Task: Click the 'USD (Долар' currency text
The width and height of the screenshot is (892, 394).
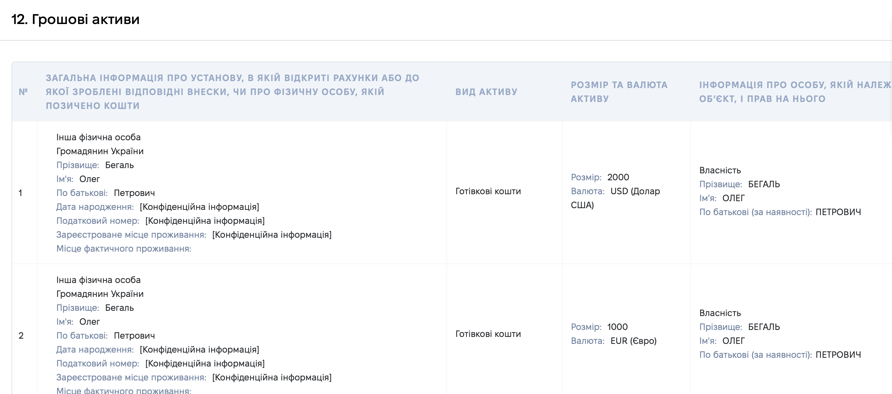Action: point(635,191)
